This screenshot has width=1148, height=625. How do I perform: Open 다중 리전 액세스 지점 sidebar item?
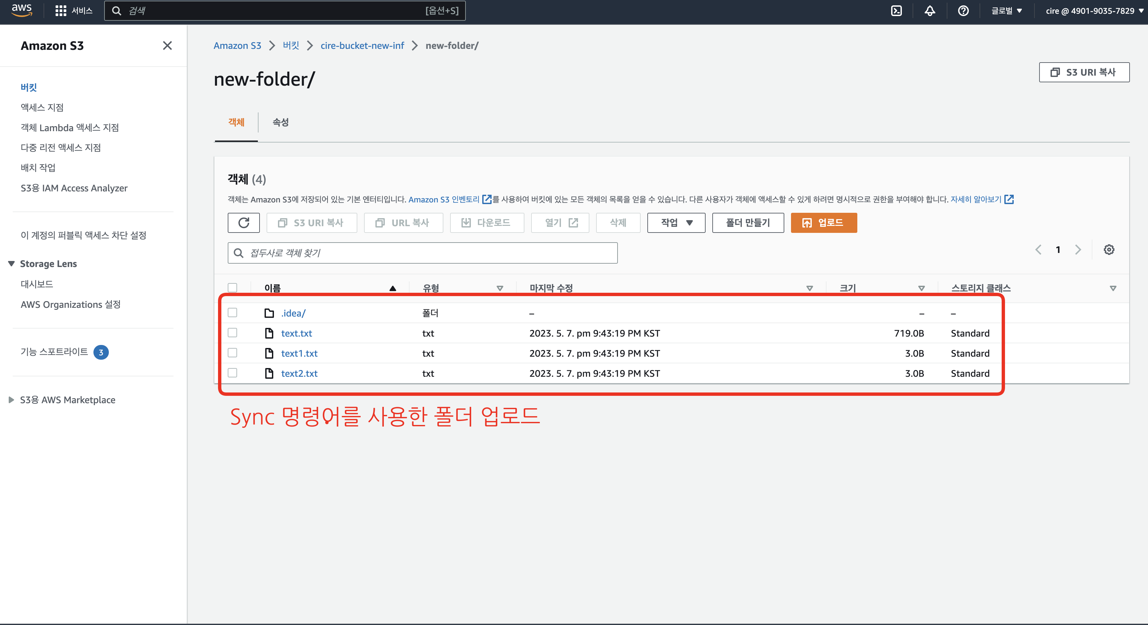(61, 147)
